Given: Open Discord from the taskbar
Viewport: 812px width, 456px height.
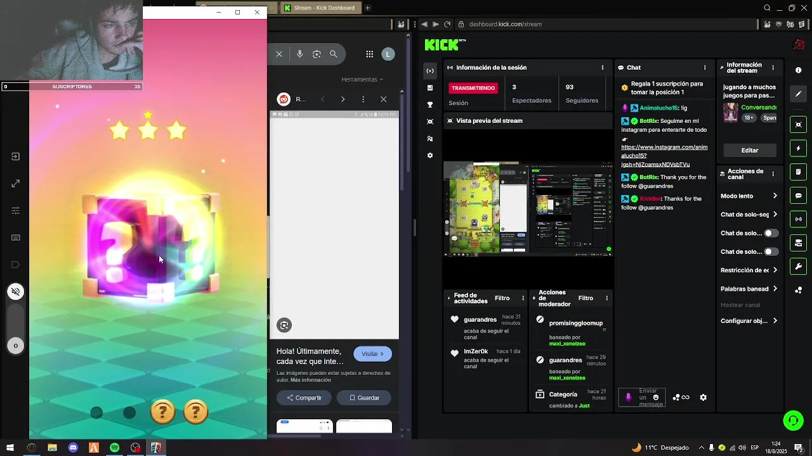Looking at the screenshot, I should pyautogui.click(x=73, y=448).
